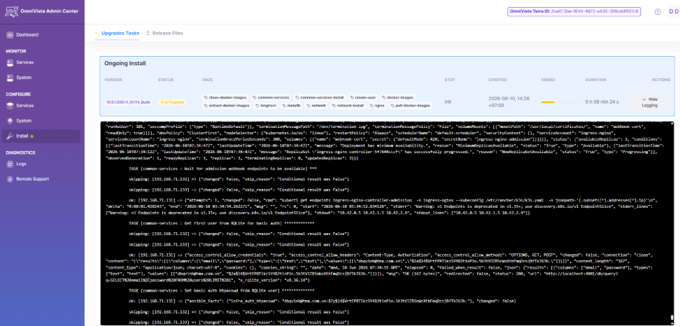Image resolution: width=680 pixels, height=326 pixels.
Task: Click the longhorn tag
Action: point(267,106)
